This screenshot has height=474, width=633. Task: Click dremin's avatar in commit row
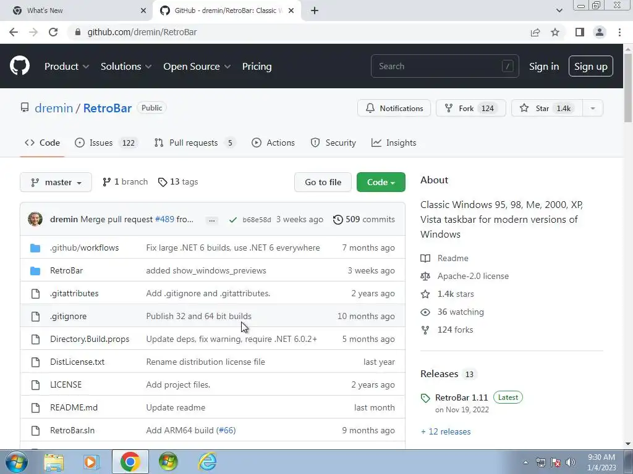(x=35, y=219)
